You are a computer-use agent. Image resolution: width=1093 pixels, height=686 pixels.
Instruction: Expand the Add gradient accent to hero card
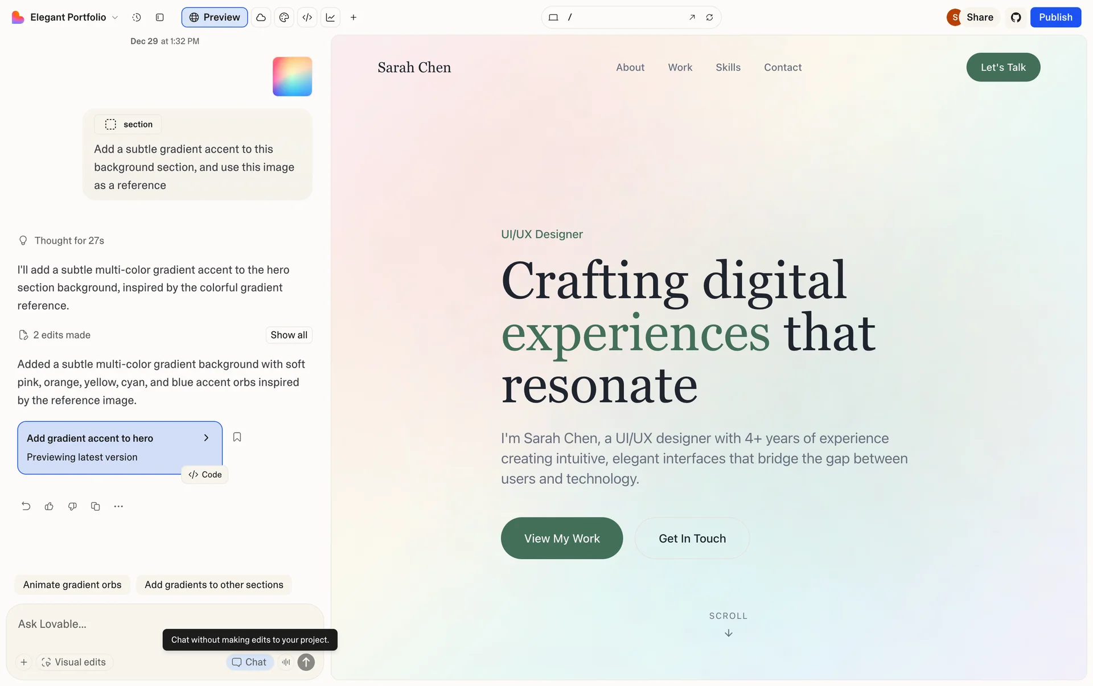(x=206, y=438)
